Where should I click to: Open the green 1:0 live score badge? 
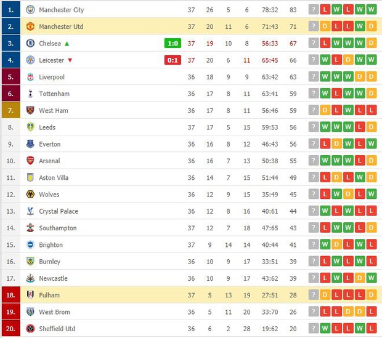173,43
